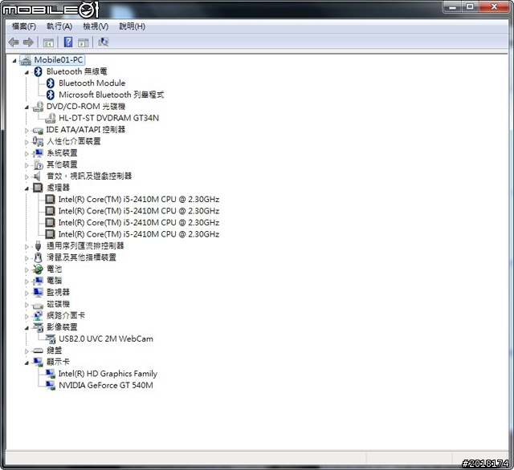Select the Mobile01-PC tree label

pos(59,60)
